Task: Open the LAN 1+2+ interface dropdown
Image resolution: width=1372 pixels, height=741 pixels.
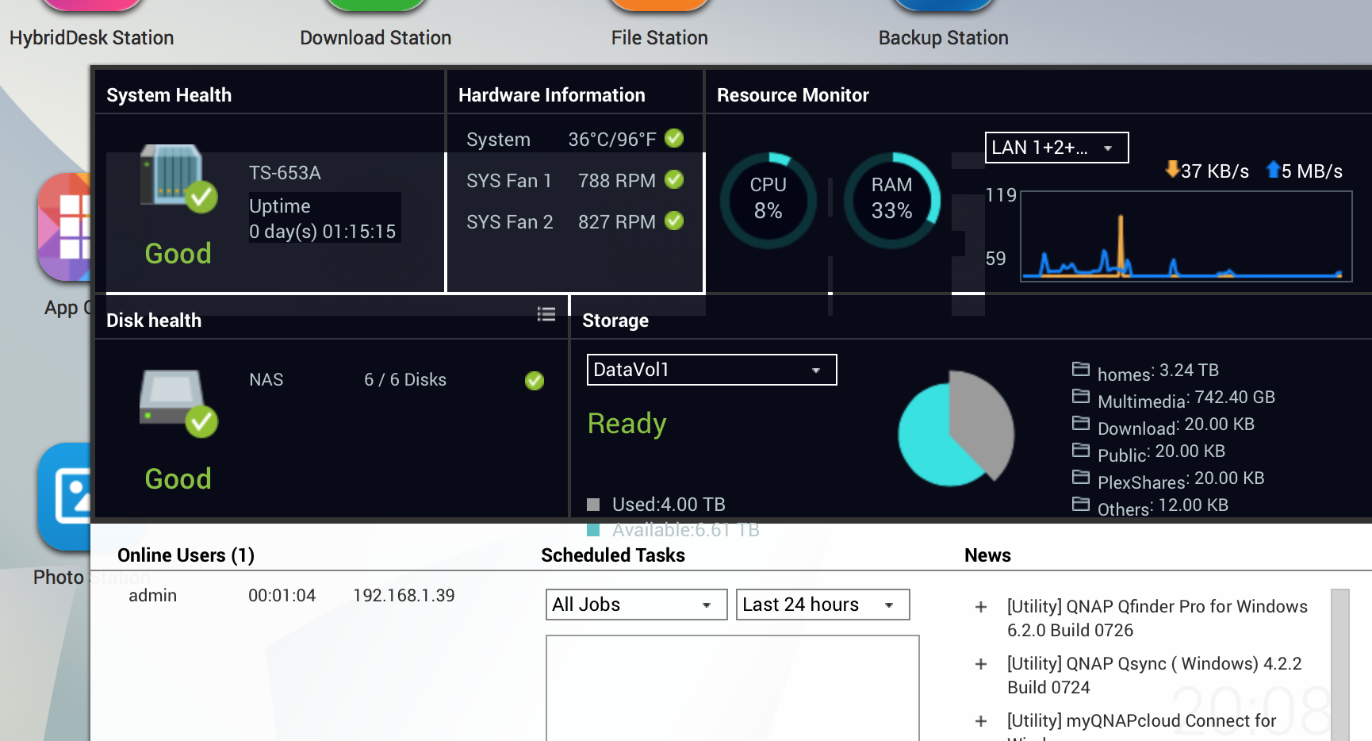Action: (1056, 148)
